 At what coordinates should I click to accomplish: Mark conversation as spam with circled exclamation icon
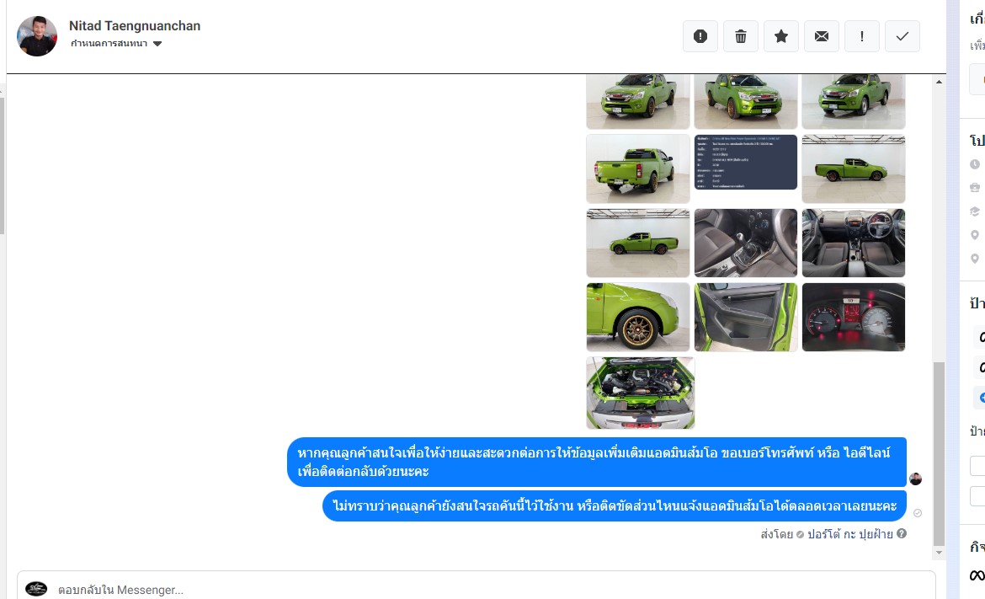click(x=700, y=36)
